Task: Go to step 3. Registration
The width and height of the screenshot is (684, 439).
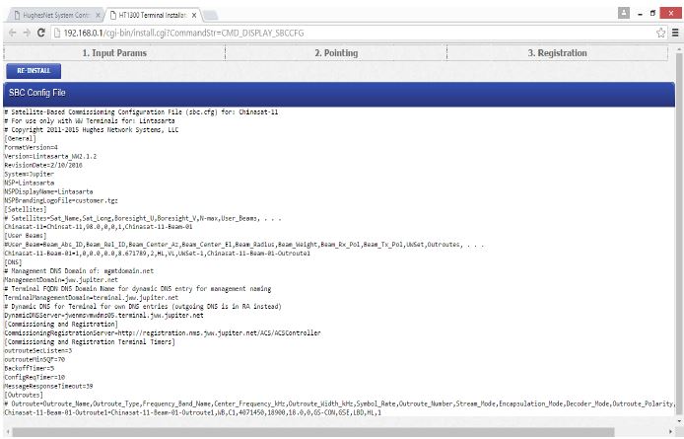Action: (x=558, y=53)
